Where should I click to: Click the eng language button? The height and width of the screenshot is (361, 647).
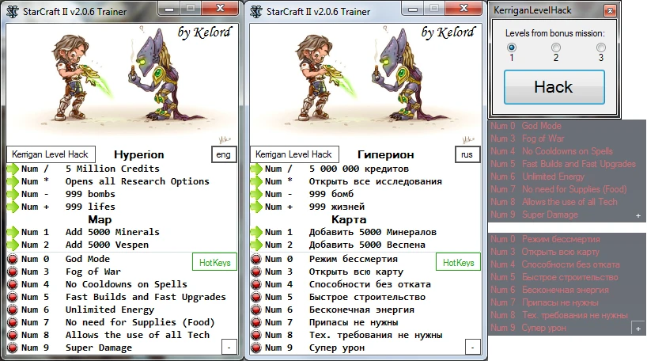tap(224, 154)
